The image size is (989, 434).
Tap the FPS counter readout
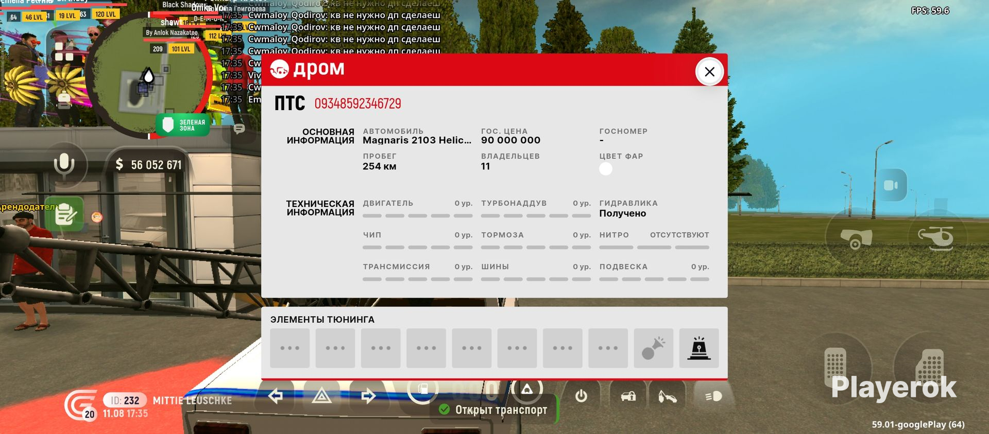point(930,10)
